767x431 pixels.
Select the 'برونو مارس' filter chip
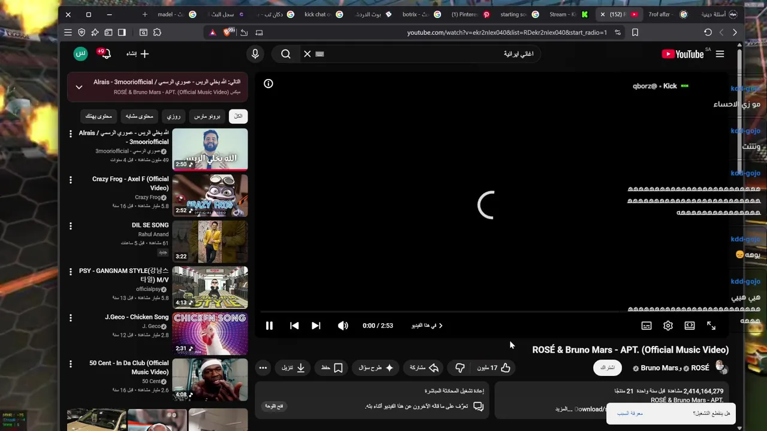point(207,116)
